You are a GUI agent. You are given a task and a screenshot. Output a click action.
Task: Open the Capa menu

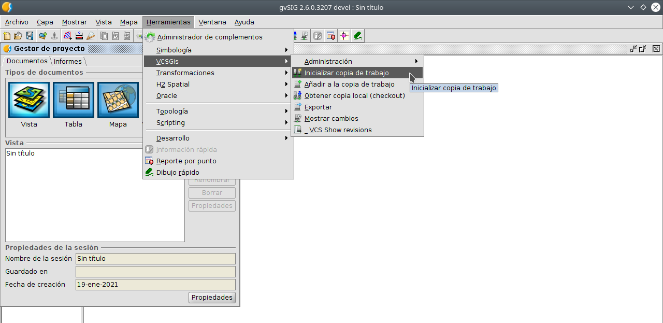point(45,22)
